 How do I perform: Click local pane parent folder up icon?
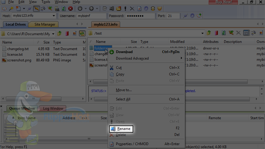60,33
